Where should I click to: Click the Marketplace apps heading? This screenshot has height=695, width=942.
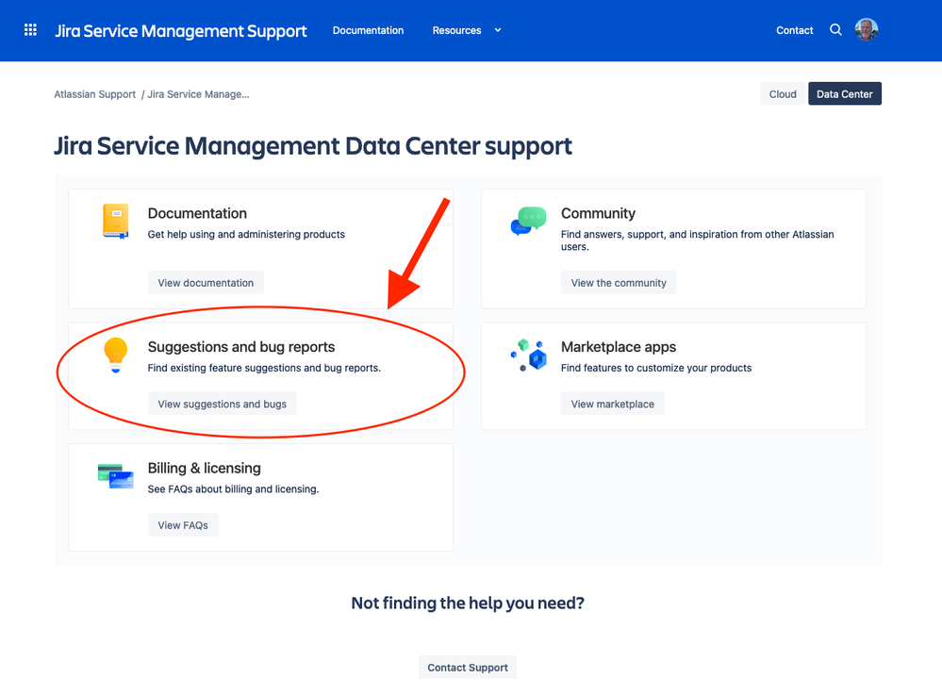[x=619, y=347]
